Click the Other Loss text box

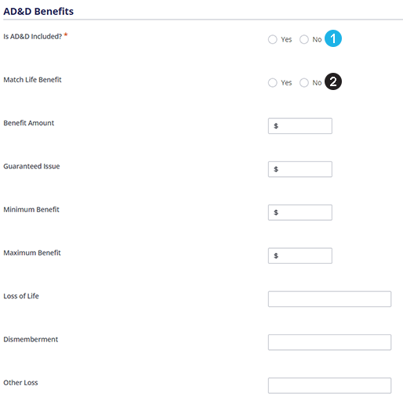click(329, 385)
